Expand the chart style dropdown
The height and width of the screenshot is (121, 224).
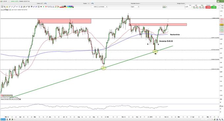[165, 7]
